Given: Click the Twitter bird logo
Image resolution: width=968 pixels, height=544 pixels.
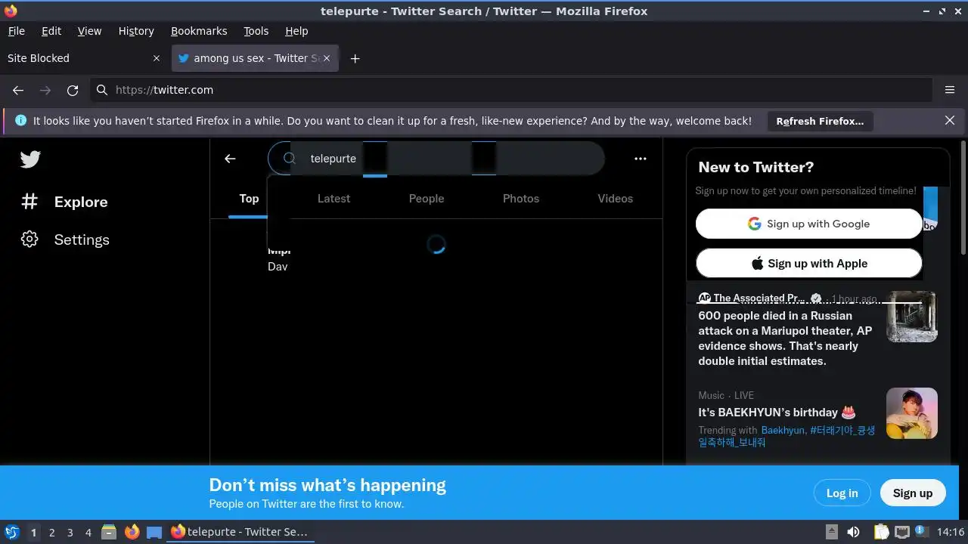Looking at the screenshot, I should tap(30, 159).
